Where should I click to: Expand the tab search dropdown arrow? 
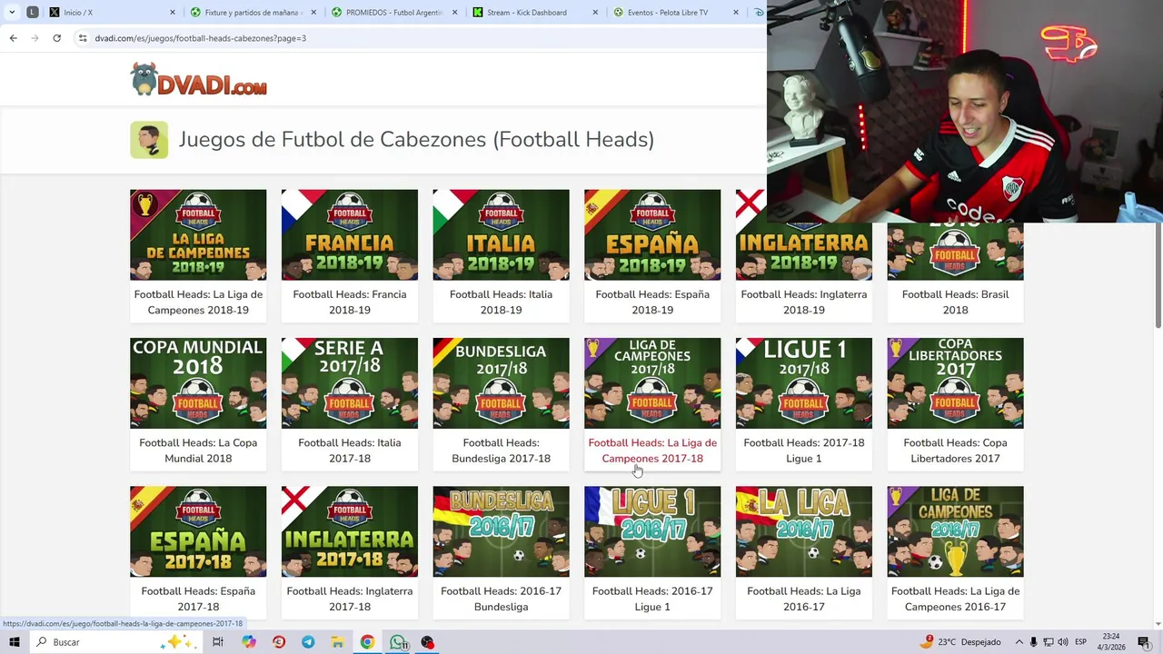(x=12, y=12)
